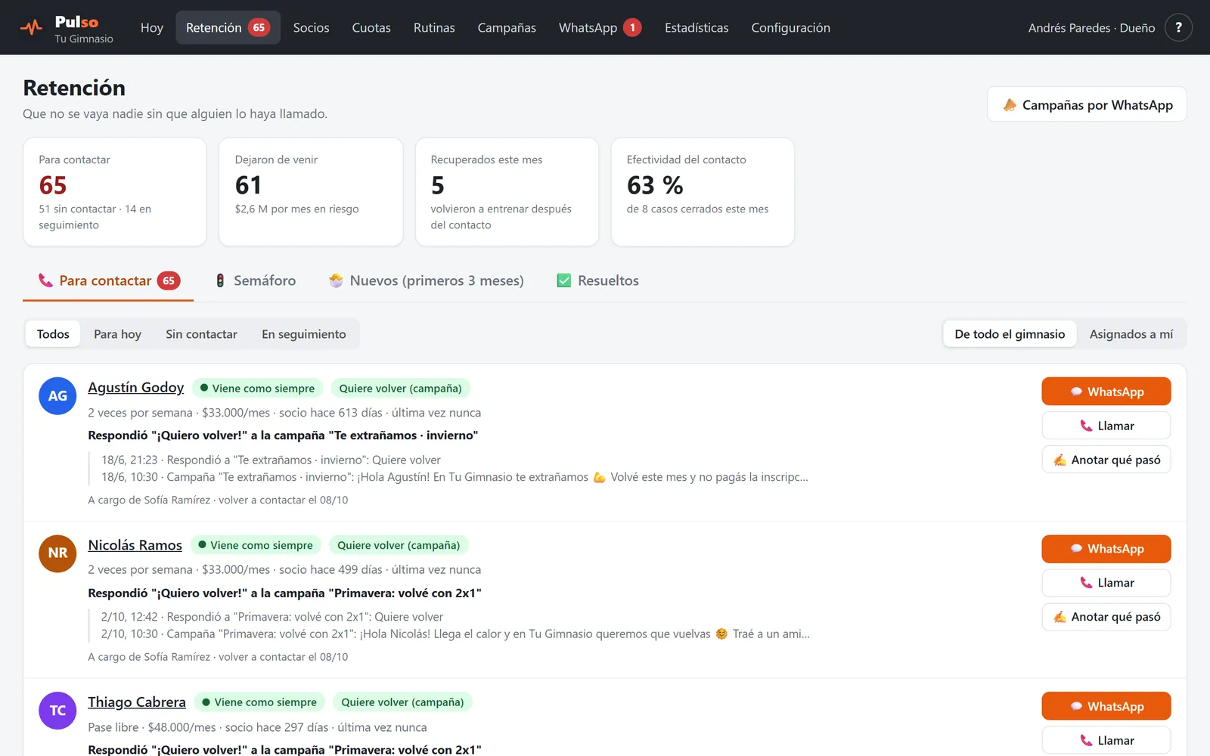The height and width of the screenshot is (756, 1210).
Task: Click Anotar qué pasó for Agustín Godoy
Action: pyautogui.click(x=1106, y=459)
